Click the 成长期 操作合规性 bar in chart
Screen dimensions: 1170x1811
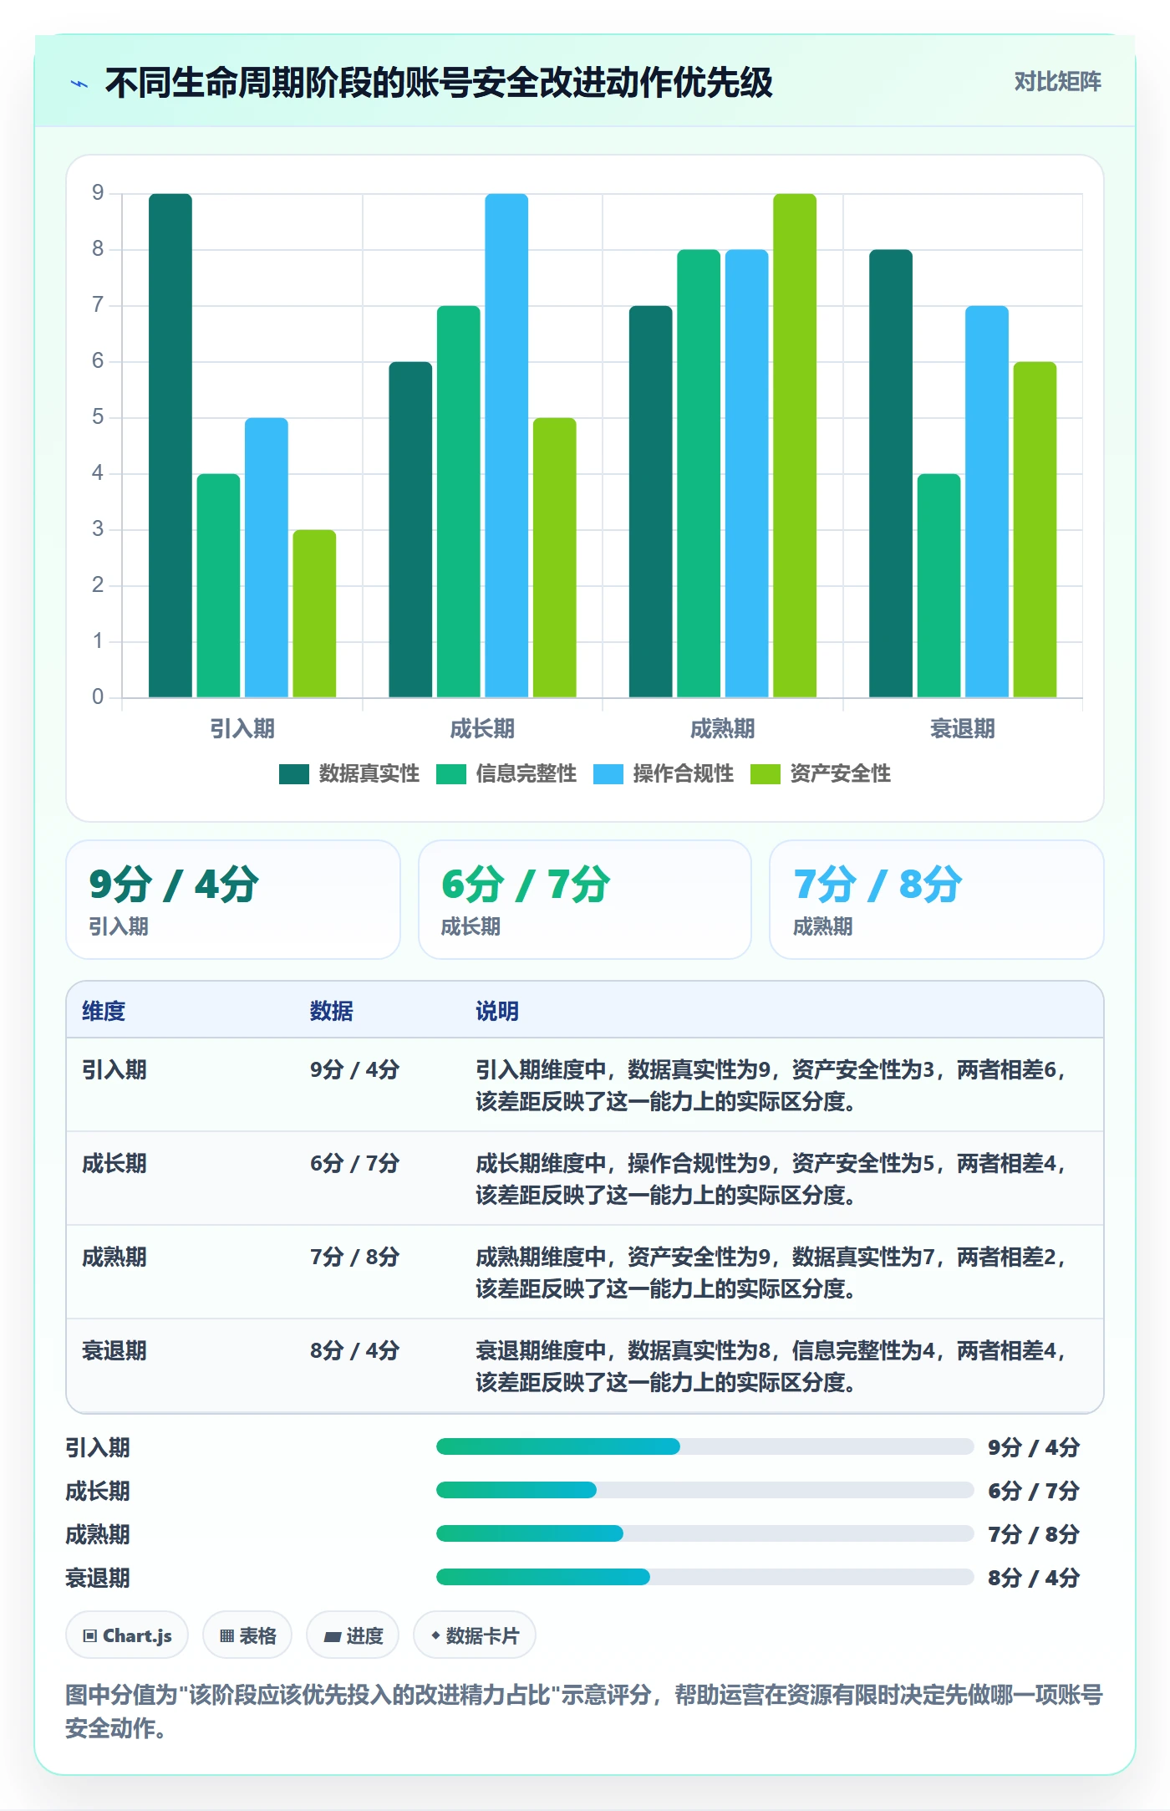pyautogui.click(x=506, y=446)
